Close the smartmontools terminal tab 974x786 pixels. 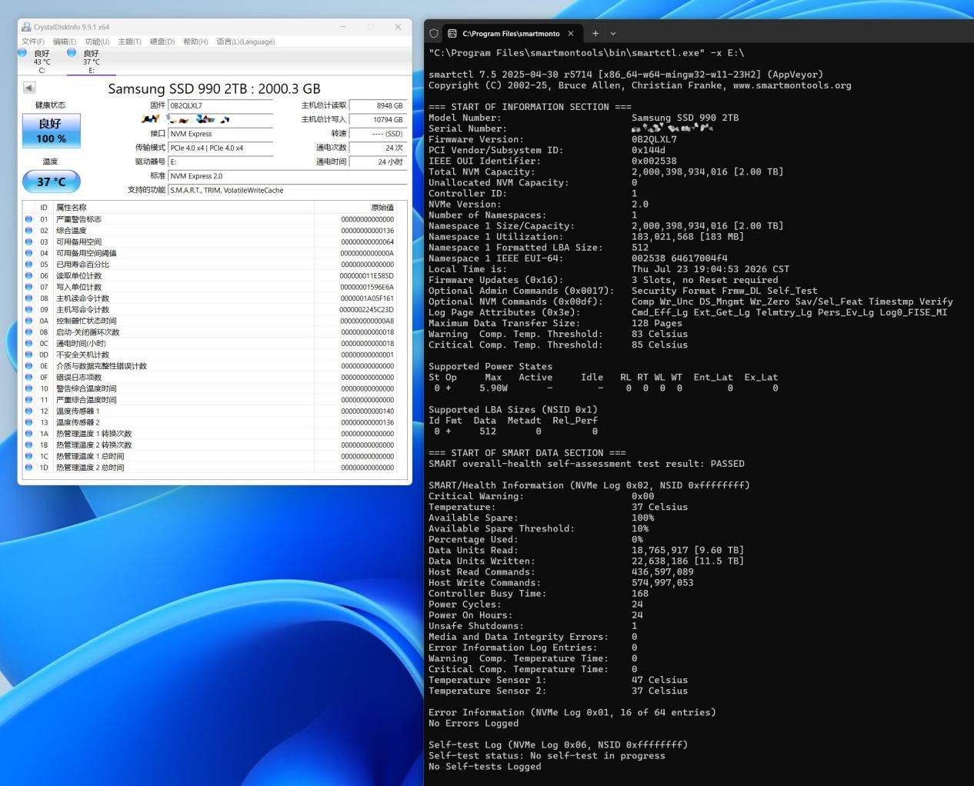(x=570, y=34)
